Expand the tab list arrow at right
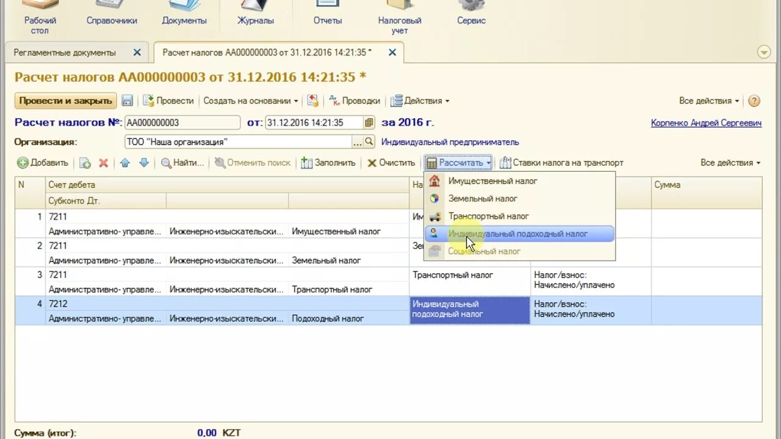 point(764,52)
